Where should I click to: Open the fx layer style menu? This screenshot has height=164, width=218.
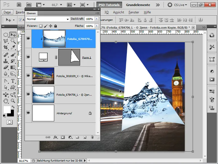pos(55,137)
